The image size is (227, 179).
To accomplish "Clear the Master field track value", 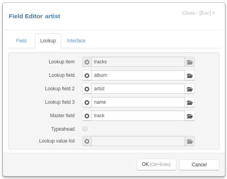I will [87, 116].
